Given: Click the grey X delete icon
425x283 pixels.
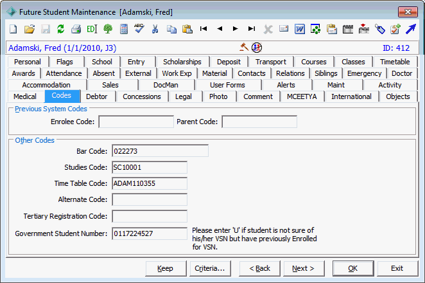Looking at the screenshot, I should (x=268, y=29).
